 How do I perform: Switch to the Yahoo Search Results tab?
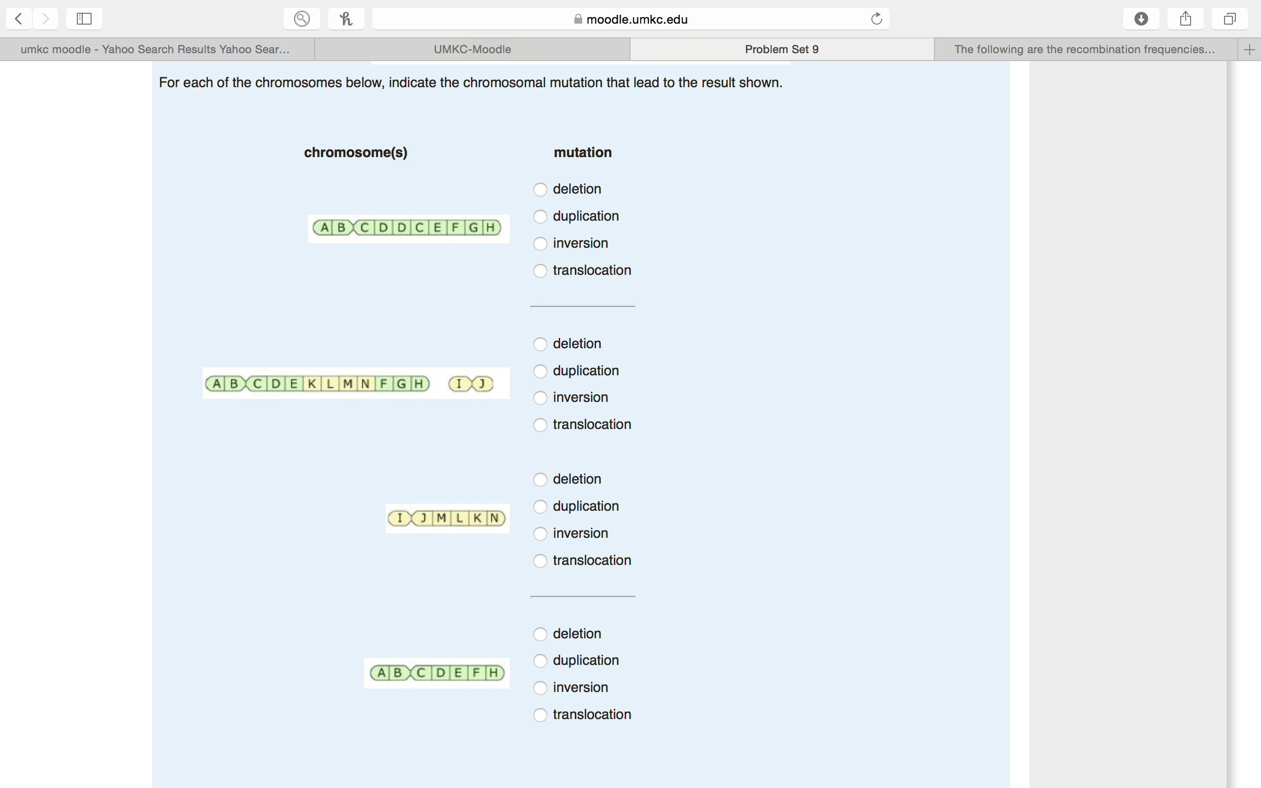[x=155, y=50]
